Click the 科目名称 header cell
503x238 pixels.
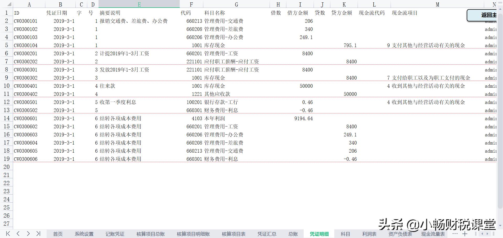pyautogui.click(x=237, y=13)
